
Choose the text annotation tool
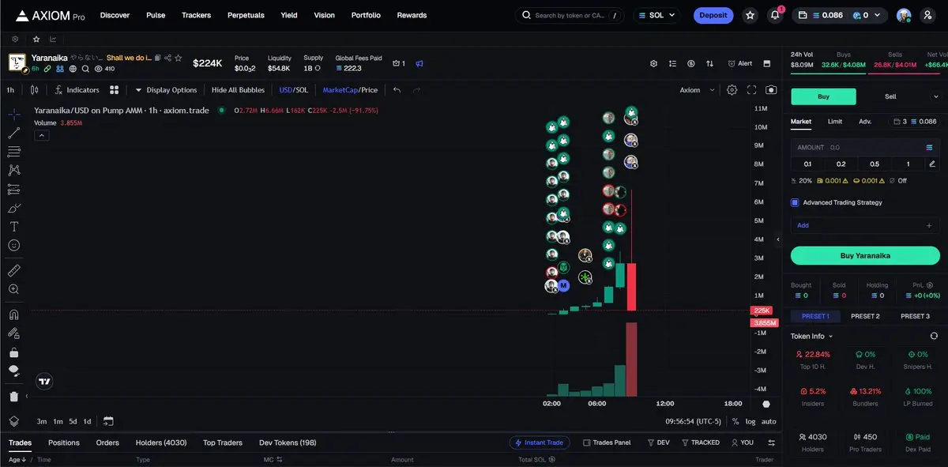14,227
